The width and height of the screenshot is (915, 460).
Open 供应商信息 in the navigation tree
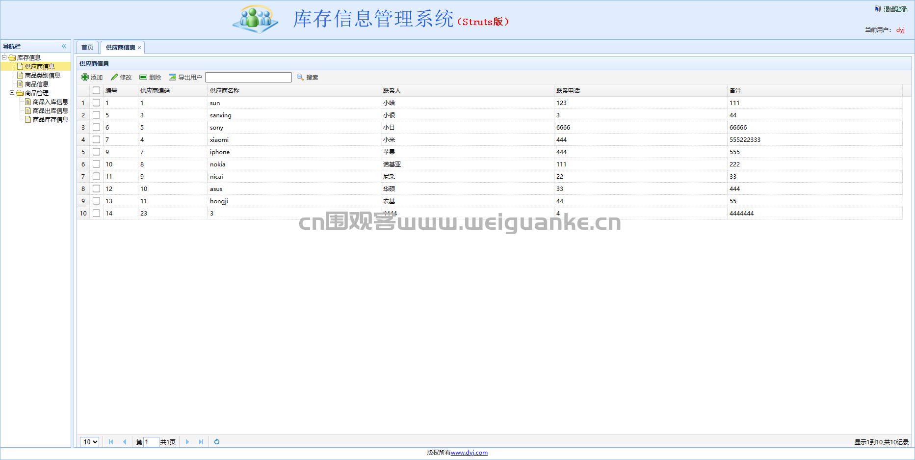click(x=40, y=66)
